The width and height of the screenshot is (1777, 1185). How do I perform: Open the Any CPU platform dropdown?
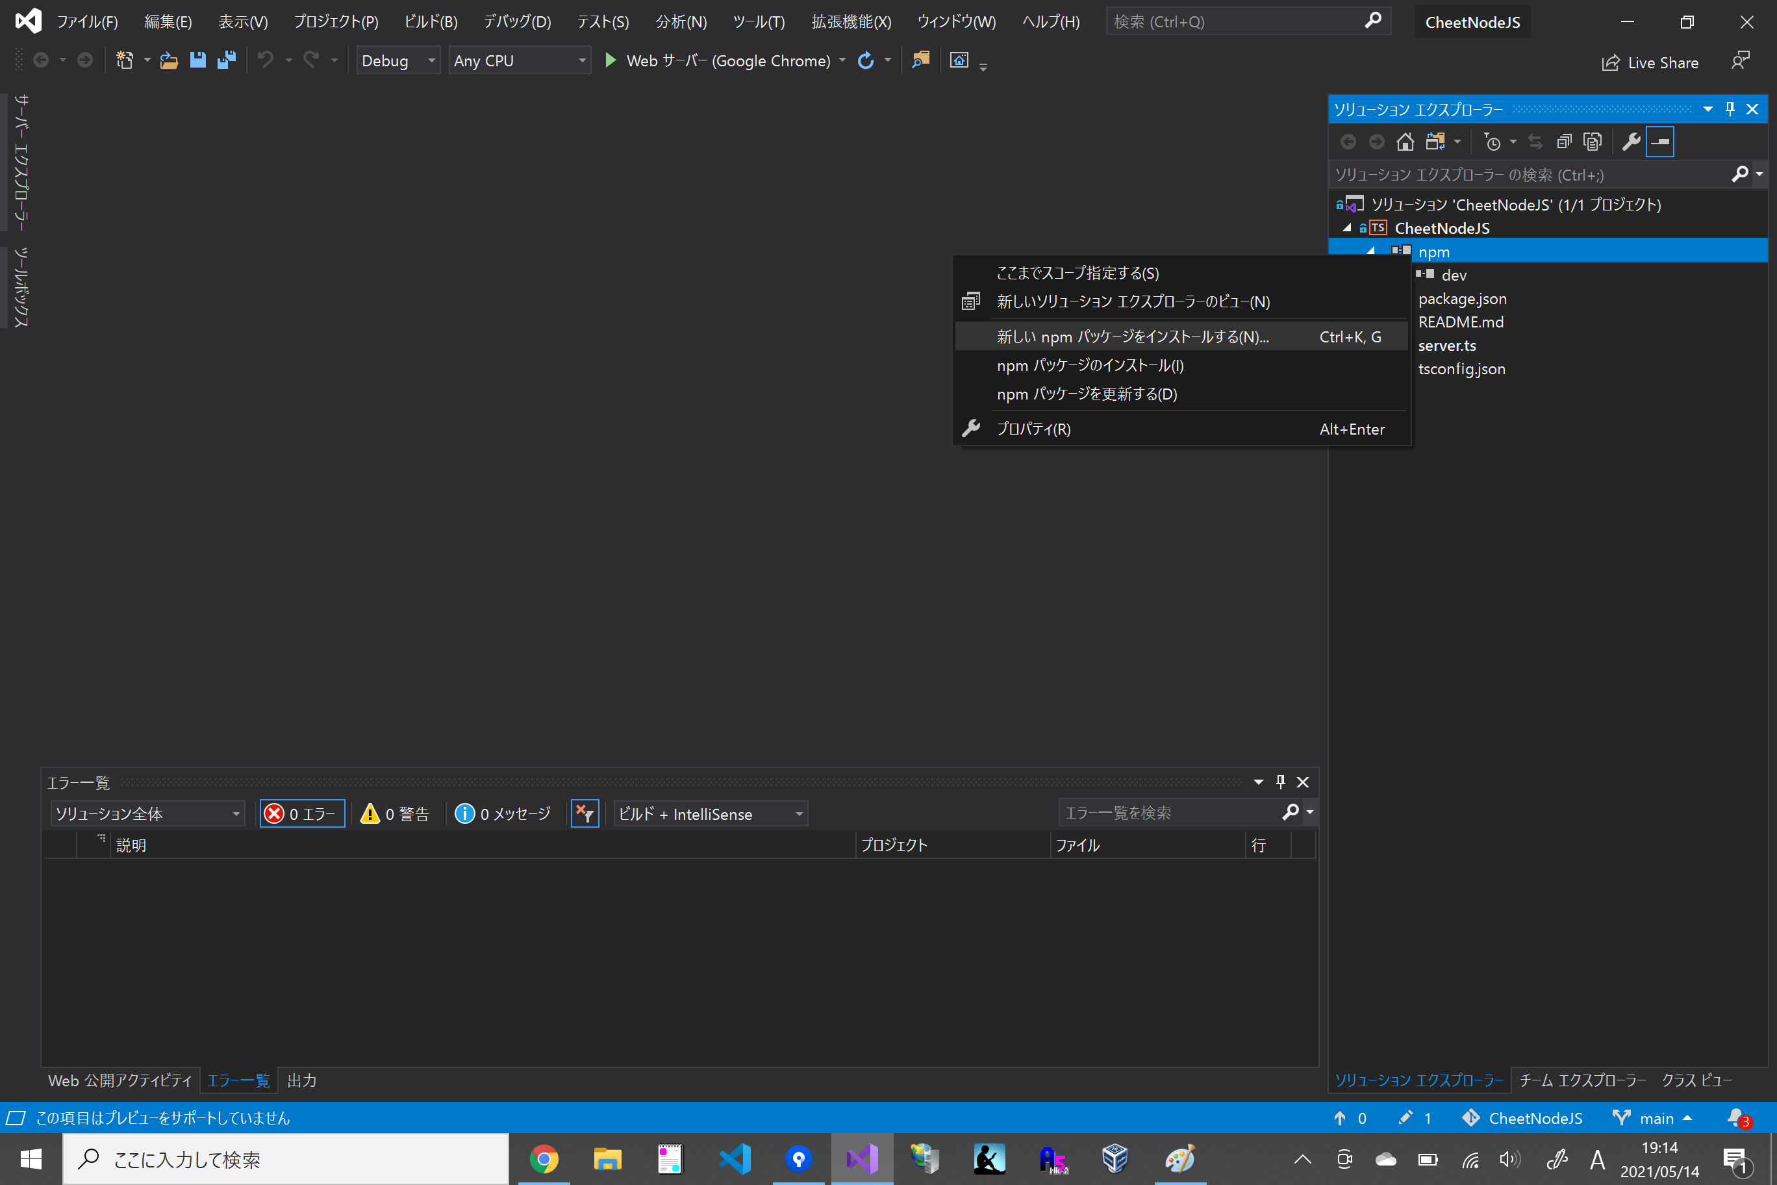tap(519, 60)
